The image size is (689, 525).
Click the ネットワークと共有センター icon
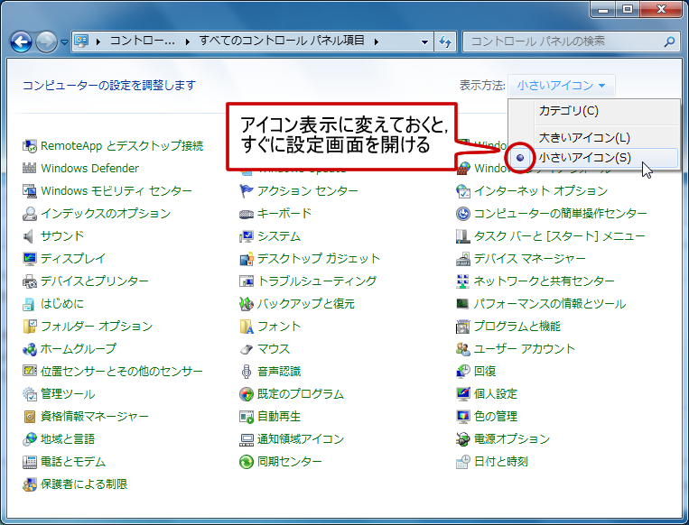pos(463,281)
